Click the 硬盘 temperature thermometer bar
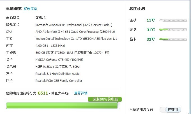 (x=173, y=30)
